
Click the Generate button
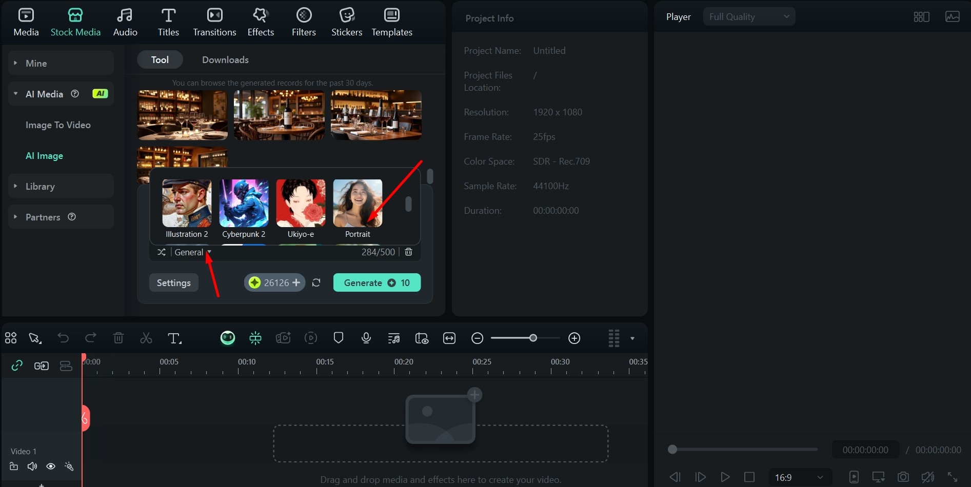point(377,282)
